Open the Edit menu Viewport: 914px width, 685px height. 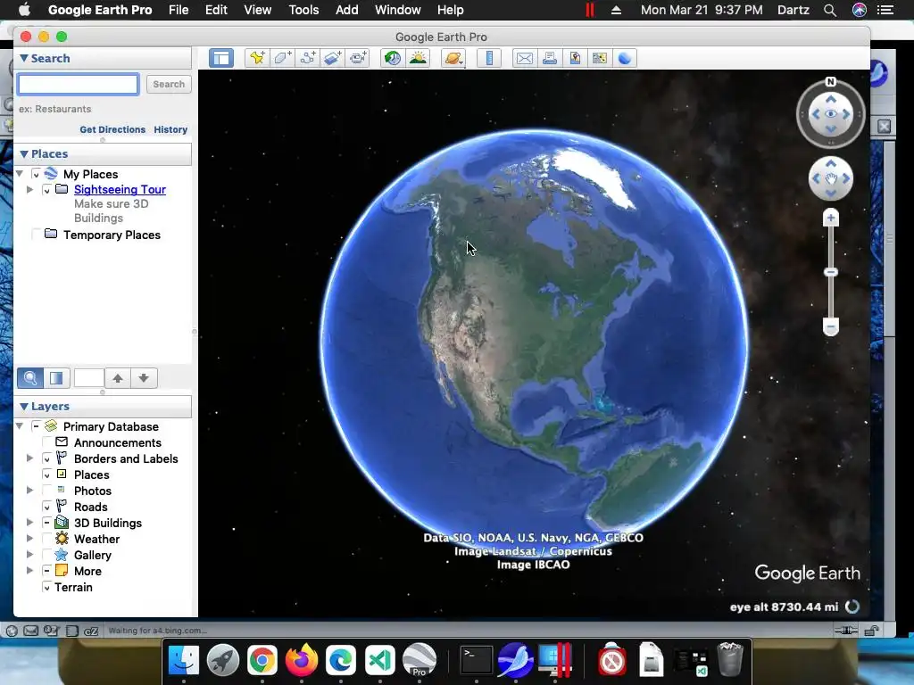tap(216, 10)
